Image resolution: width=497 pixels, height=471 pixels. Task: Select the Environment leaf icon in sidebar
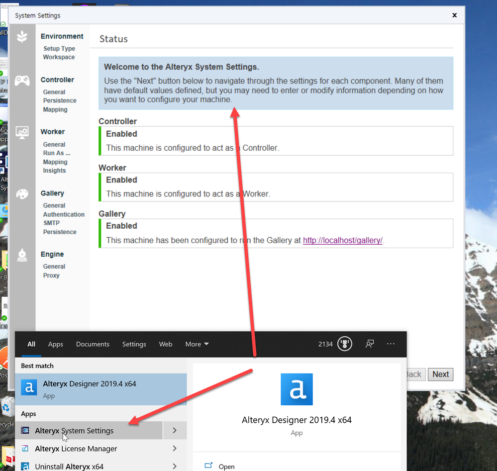pos(23,37)
